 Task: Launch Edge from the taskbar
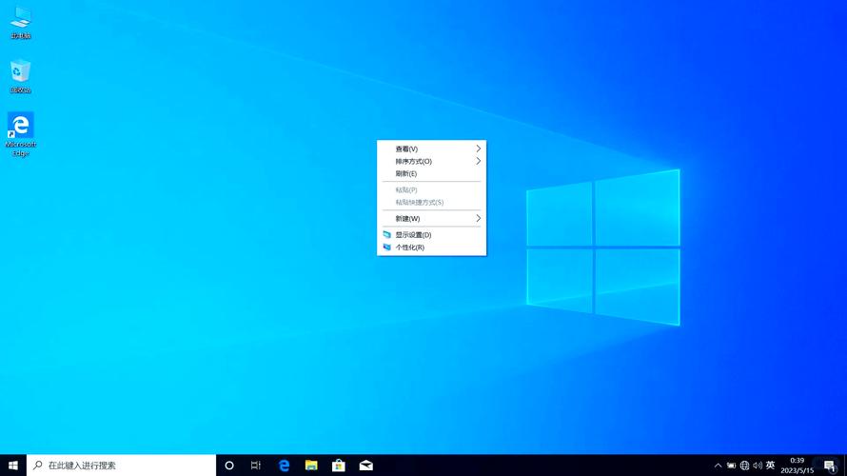coord(284,466)
